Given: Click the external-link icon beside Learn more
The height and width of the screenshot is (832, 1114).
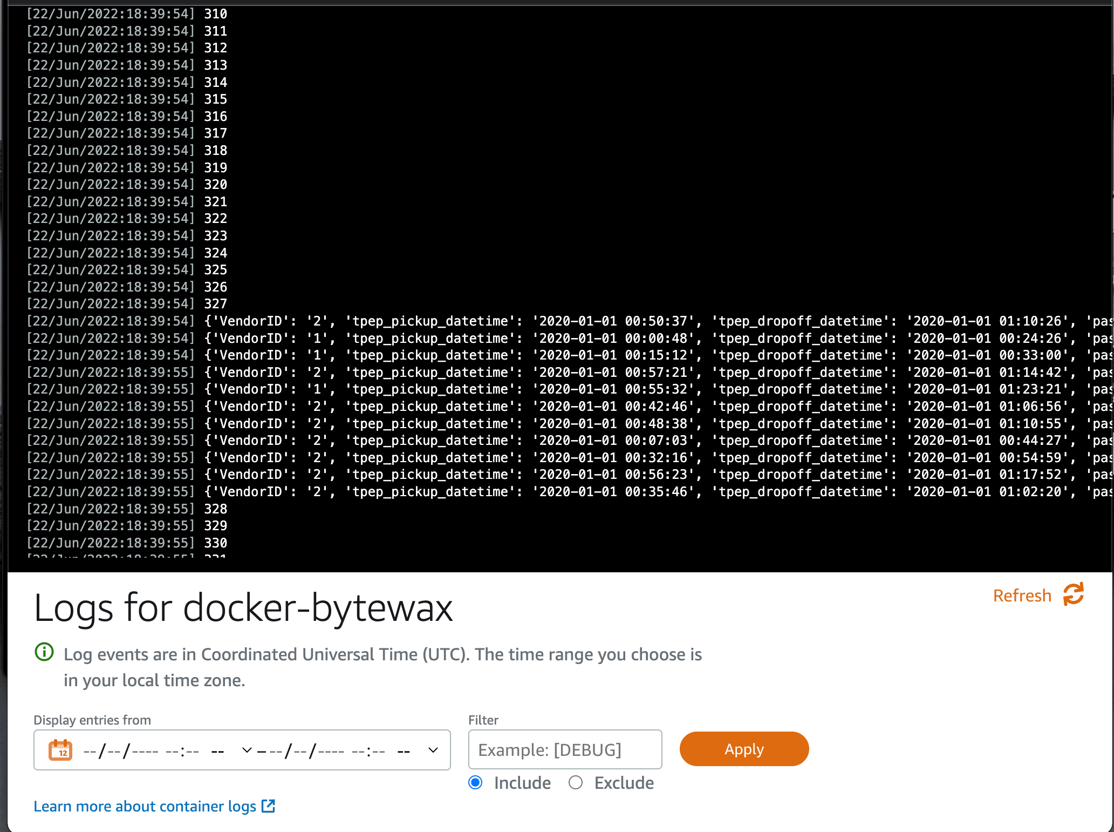Looking at the screenshot, I should pos(268,806).
